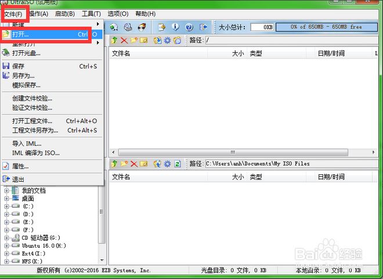Click rename icon in local pane toolbar
Screen dimensions: 383x279
(x=144, y=164)
